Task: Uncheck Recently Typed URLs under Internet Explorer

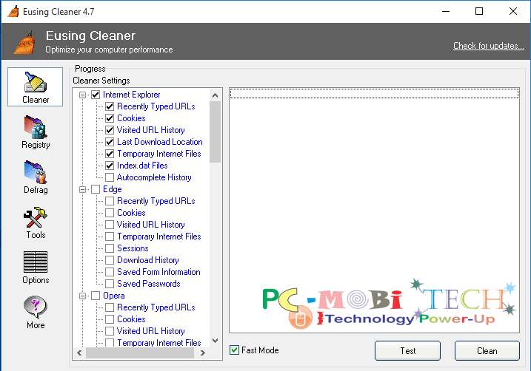Action: pyautogui.click(x=110, y=106)
